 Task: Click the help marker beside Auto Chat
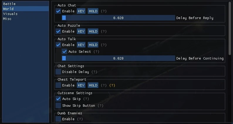[104, 11]
